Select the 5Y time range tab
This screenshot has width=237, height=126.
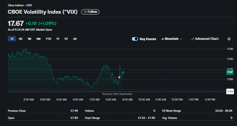[66, 39]
